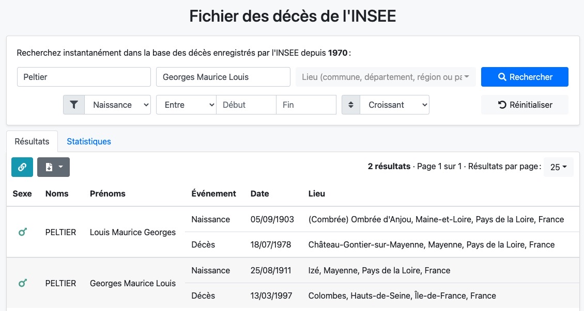Click Décès event cell dated 13/03/1997
The height and width of the screenshot is (311, 584).
pyautogui.click(x=203, y=296)
